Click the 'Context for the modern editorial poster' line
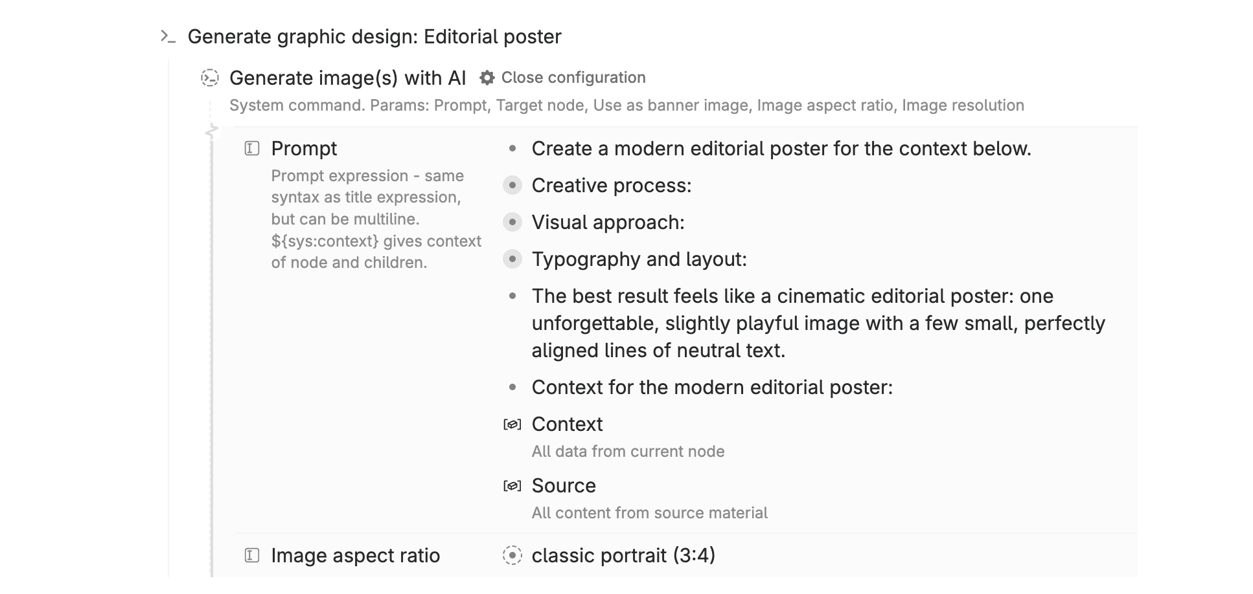This screenshot has width=1253, height=594. (711, 388)
